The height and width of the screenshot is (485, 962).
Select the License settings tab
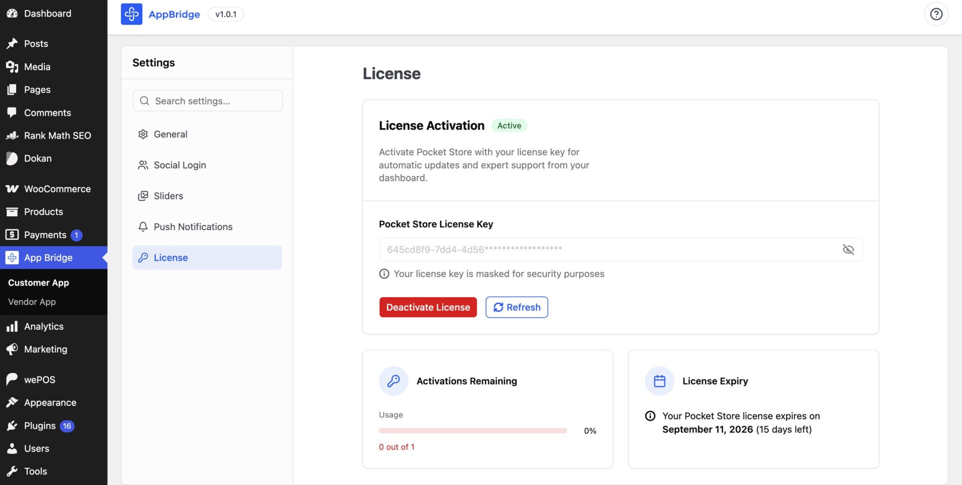pyautogui.click(x=207, y=258)
